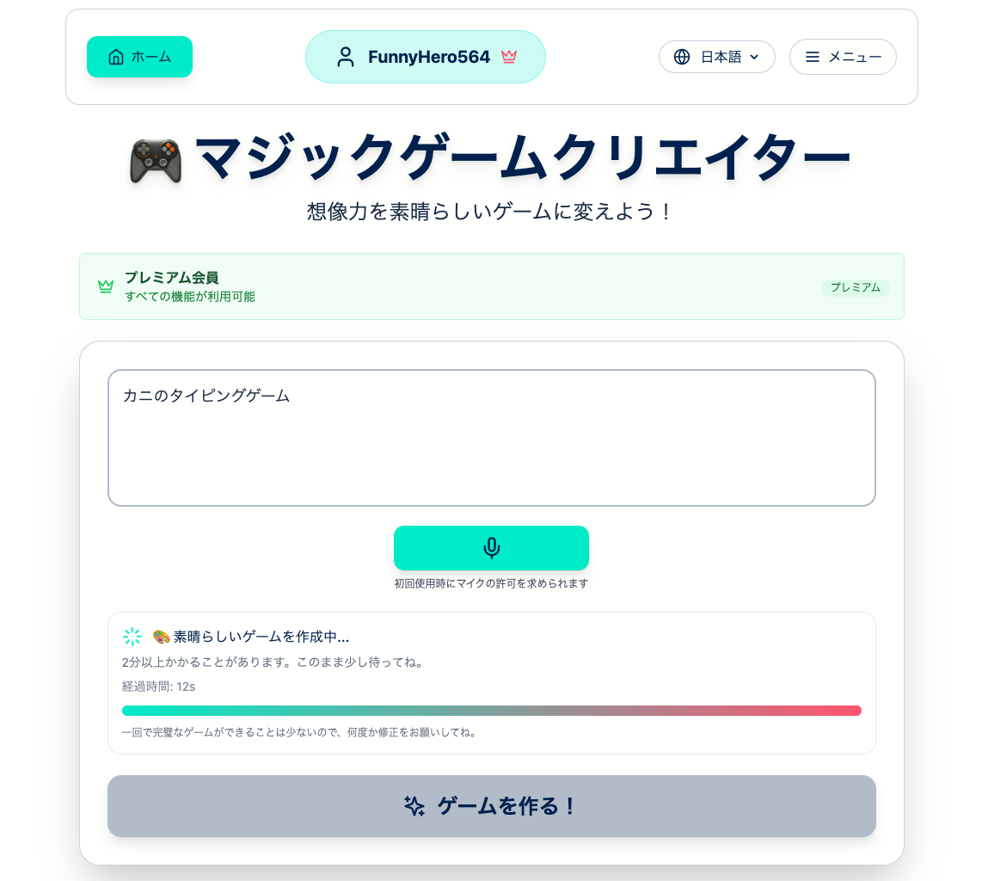Click the hamburger menu lines icon
Image resolution: width=982 pixels, height=881 pixels.
pos(812,57)
